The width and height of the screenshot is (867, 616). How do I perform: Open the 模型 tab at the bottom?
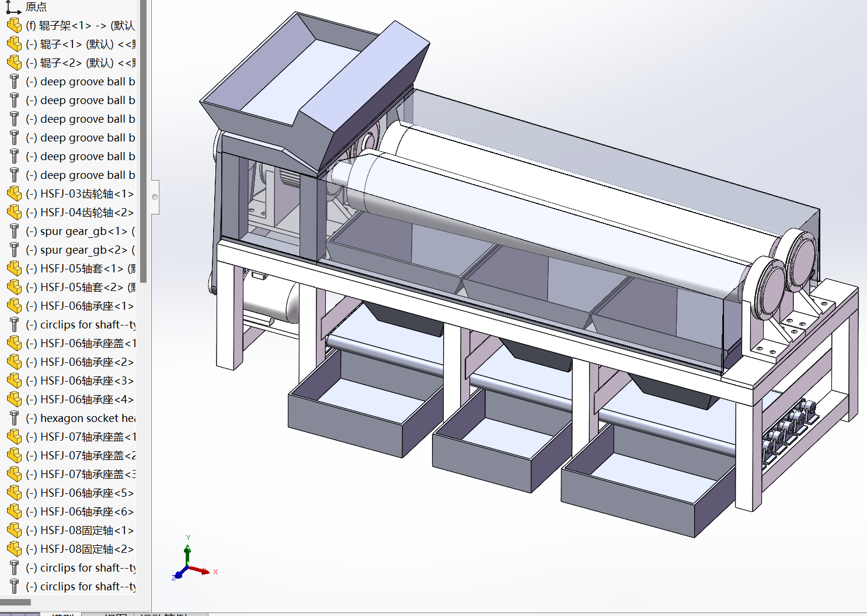[x=62, y=614]
